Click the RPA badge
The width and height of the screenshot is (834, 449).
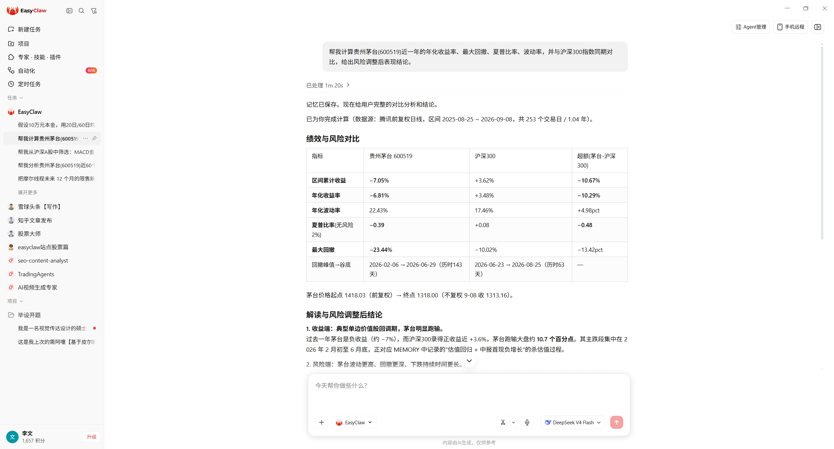91,71
